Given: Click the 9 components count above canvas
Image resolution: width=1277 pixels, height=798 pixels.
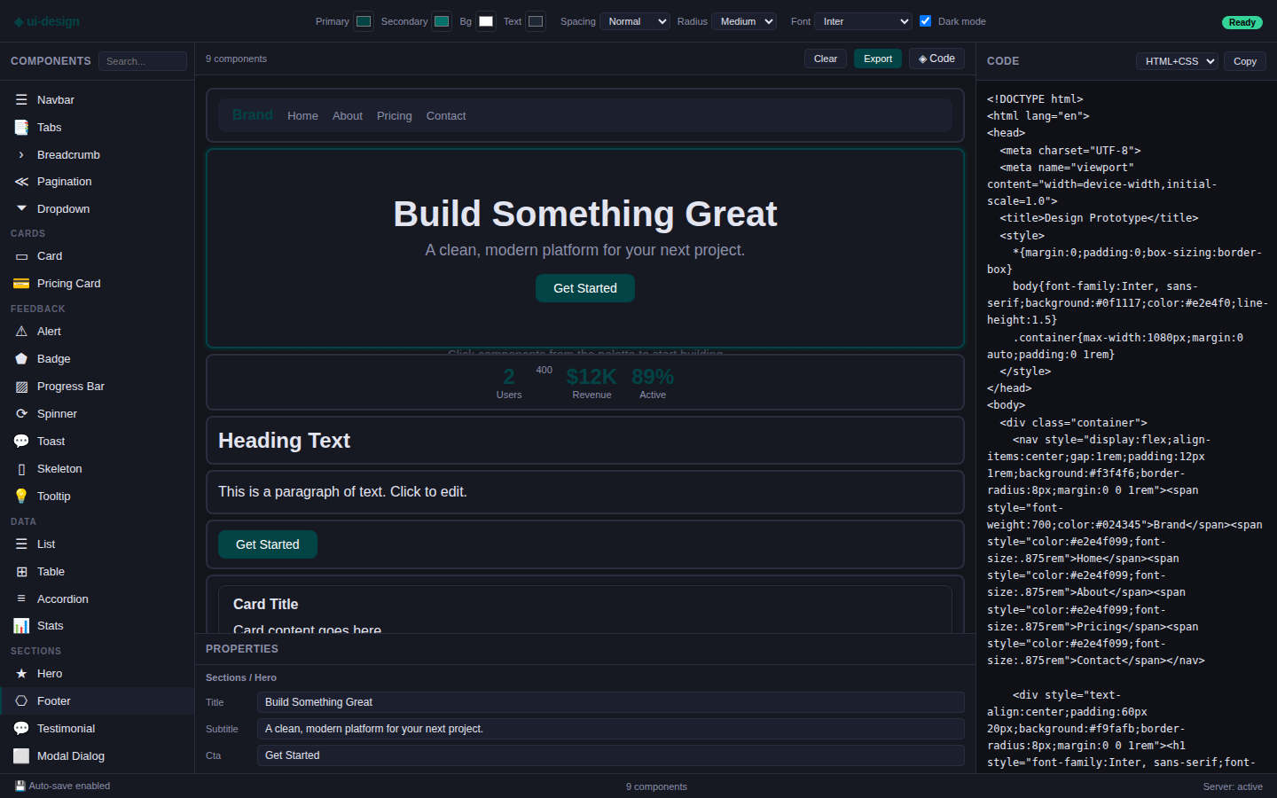Looking at the screenshot, I should [x=236, y=59].
